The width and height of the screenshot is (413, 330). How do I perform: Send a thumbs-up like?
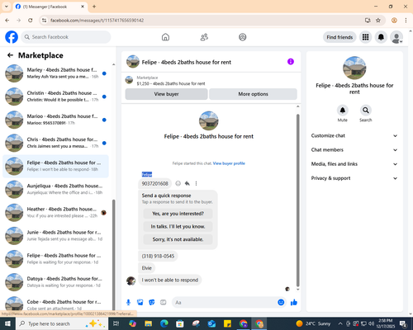pyautogui.click(x=294, y=303)
